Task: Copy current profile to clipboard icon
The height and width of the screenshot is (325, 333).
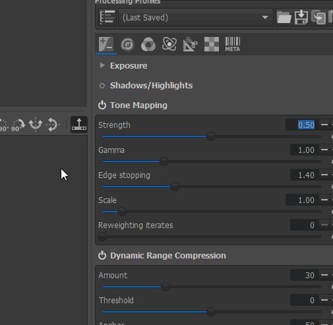Action: [318, 17]
